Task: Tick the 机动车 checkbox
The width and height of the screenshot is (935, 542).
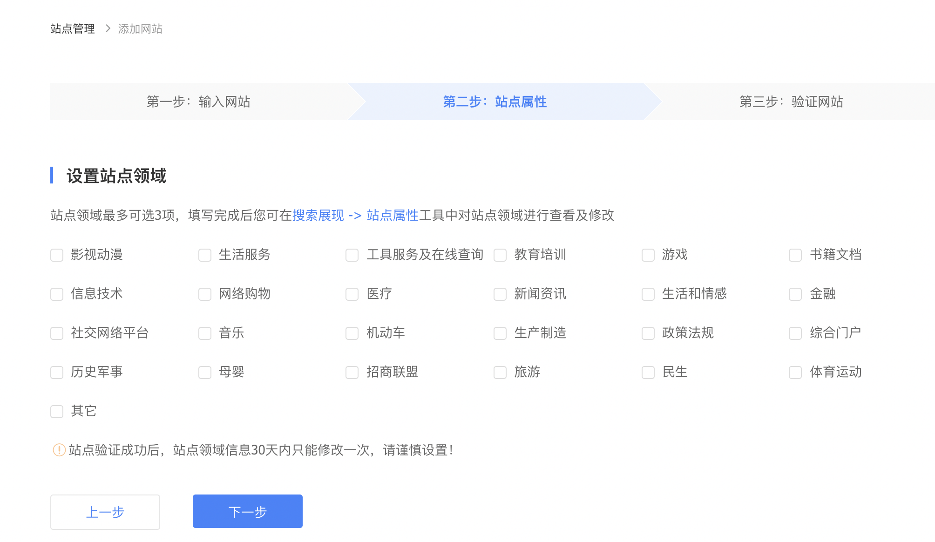Action: coord(352,333)
